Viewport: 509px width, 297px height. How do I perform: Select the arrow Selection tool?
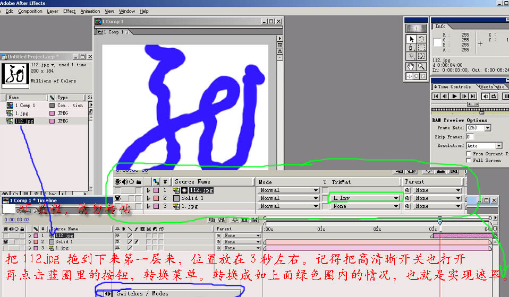pos(411,39)
